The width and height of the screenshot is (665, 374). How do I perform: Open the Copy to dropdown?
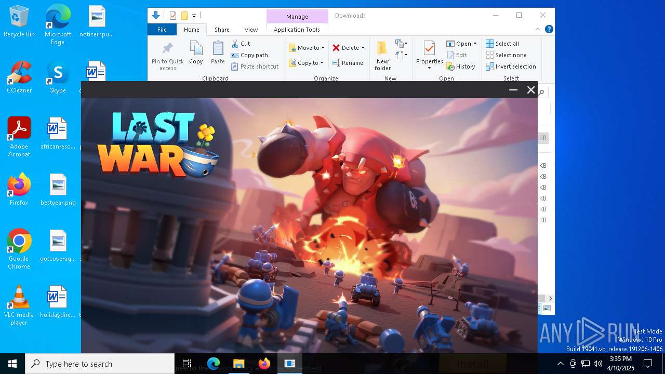tap(306, 63)
